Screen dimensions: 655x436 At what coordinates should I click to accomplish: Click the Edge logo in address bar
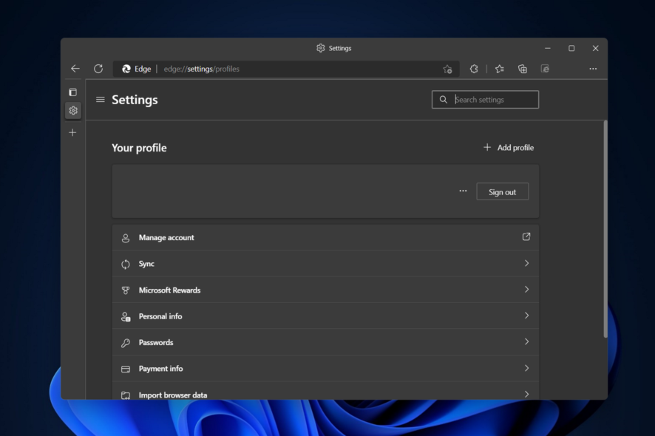[x=126, y=69]
